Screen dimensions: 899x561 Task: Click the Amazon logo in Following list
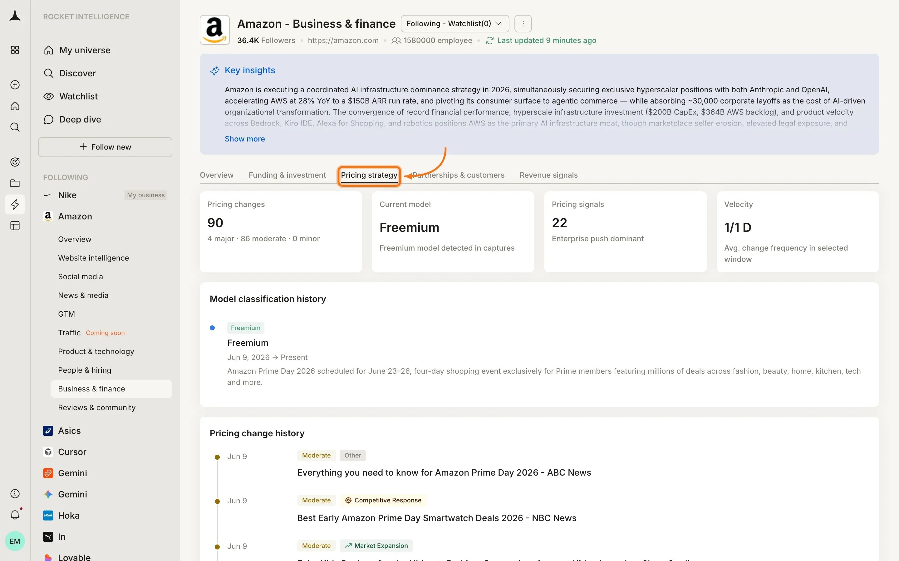(48, 216)
